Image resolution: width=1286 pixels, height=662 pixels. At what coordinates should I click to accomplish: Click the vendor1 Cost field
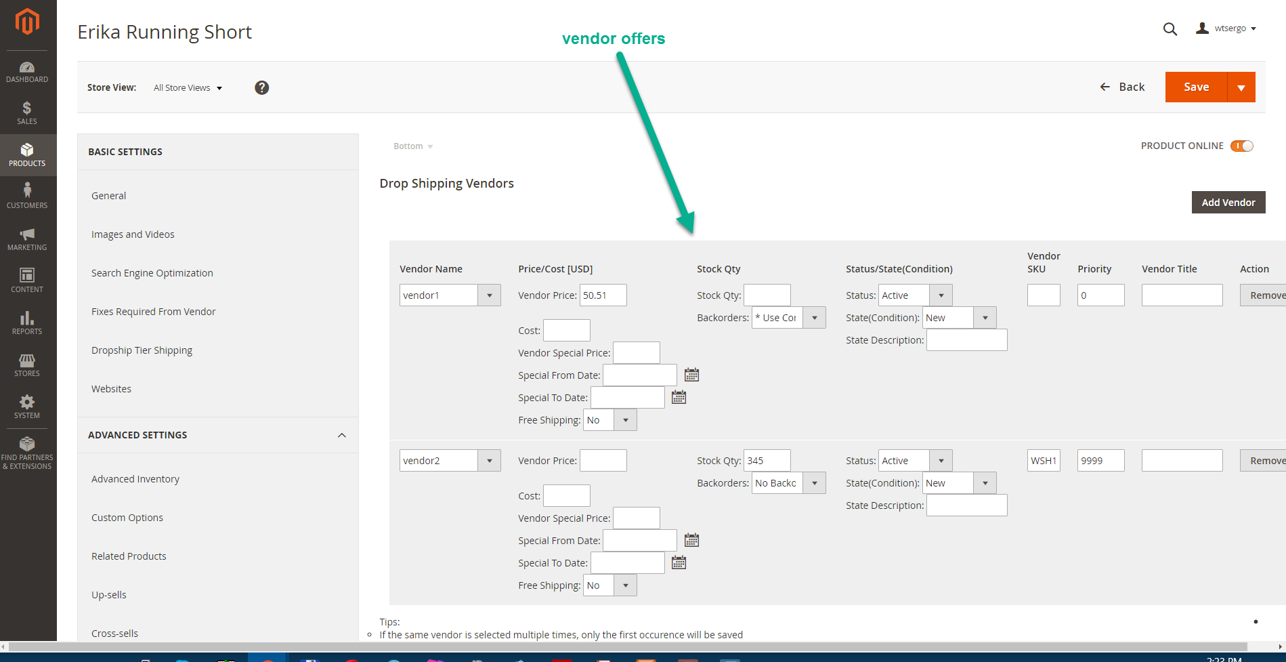(567, 331)
